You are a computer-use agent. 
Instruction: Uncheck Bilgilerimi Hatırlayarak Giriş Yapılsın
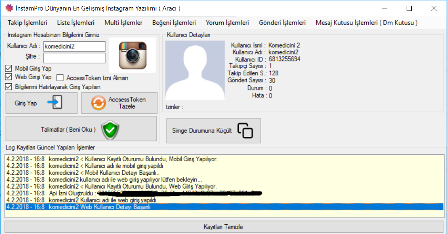(8, 87)
